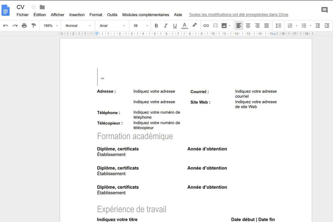
Task: Click Indiquez votre adresse de site Web
Action: (x=256, y=104)
